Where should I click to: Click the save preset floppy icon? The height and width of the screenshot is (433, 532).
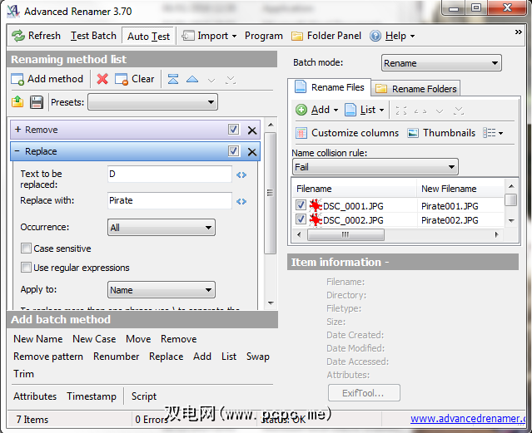click(37, 102)
